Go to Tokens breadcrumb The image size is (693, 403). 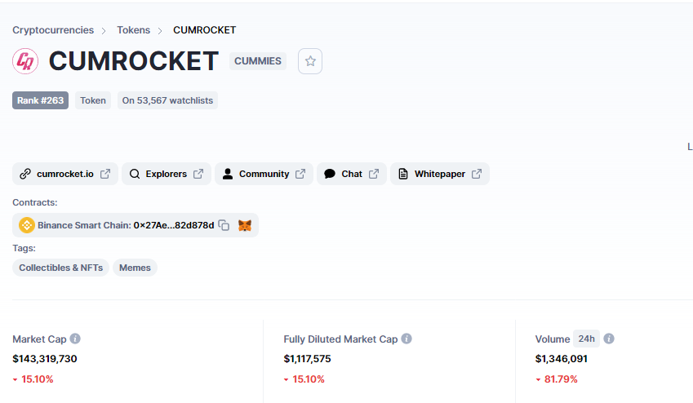point(134,30)
